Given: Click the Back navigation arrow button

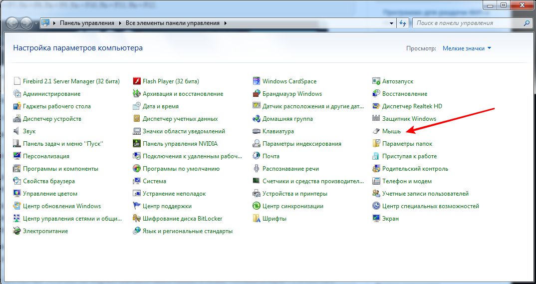Looking at the screenshot, I should [12, 23].
